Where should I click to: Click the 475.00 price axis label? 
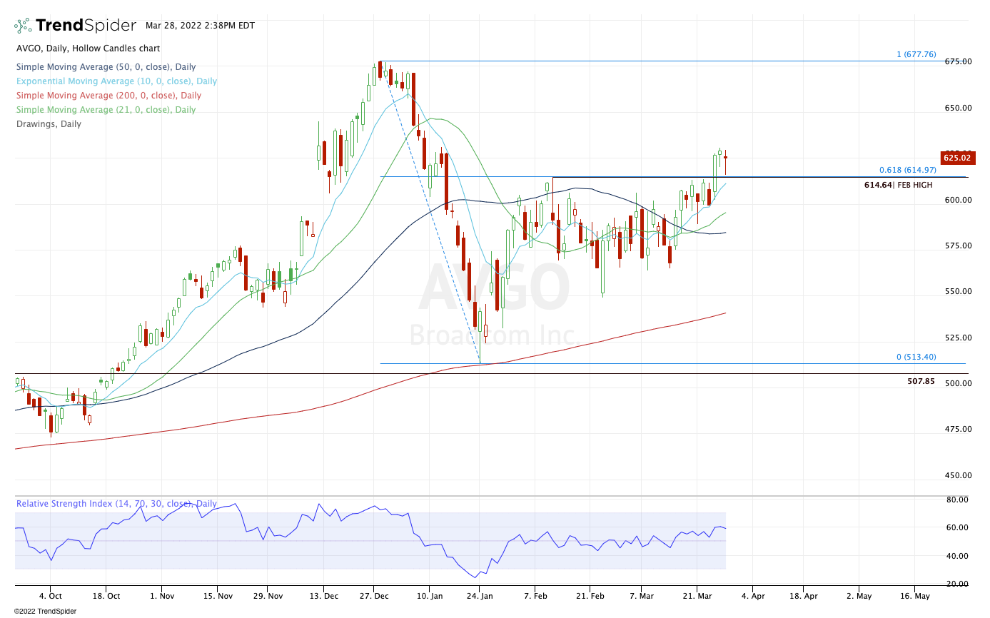[x=957, y=429]
